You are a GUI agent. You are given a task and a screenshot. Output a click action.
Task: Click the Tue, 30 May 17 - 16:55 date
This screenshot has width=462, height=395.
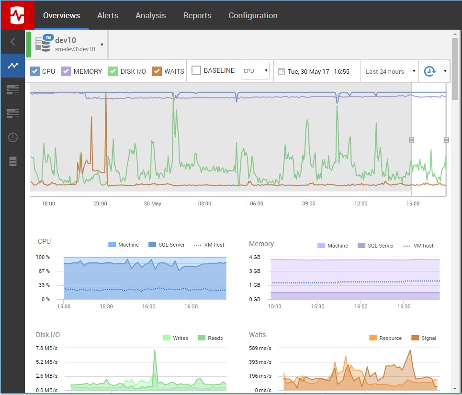point(318,71)
